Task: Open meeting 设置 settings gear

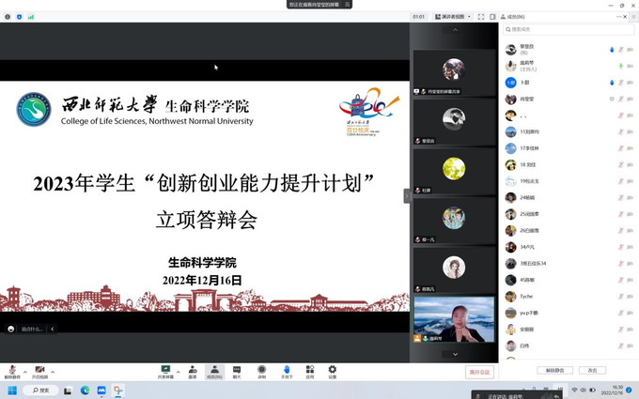Action: [332, 371]
